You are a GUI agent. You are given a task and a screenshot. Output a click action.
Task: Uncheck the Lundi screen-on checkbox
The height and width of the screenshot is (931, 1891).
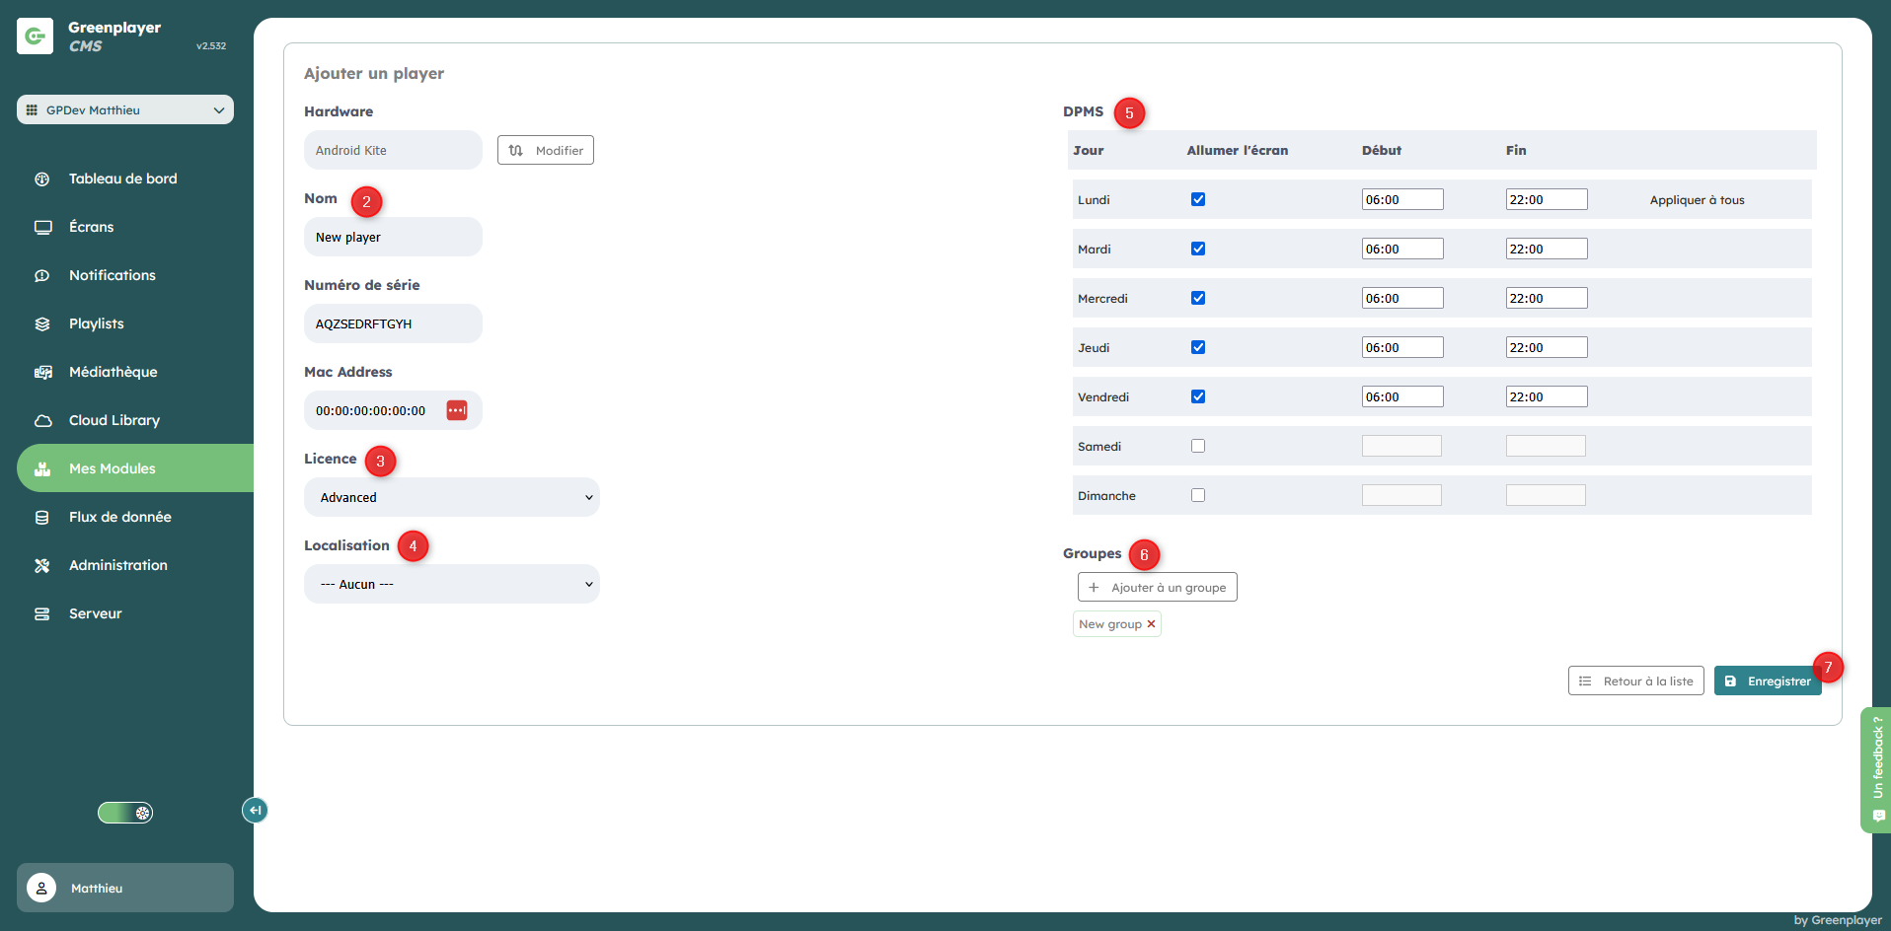[x=1197, y=199]
